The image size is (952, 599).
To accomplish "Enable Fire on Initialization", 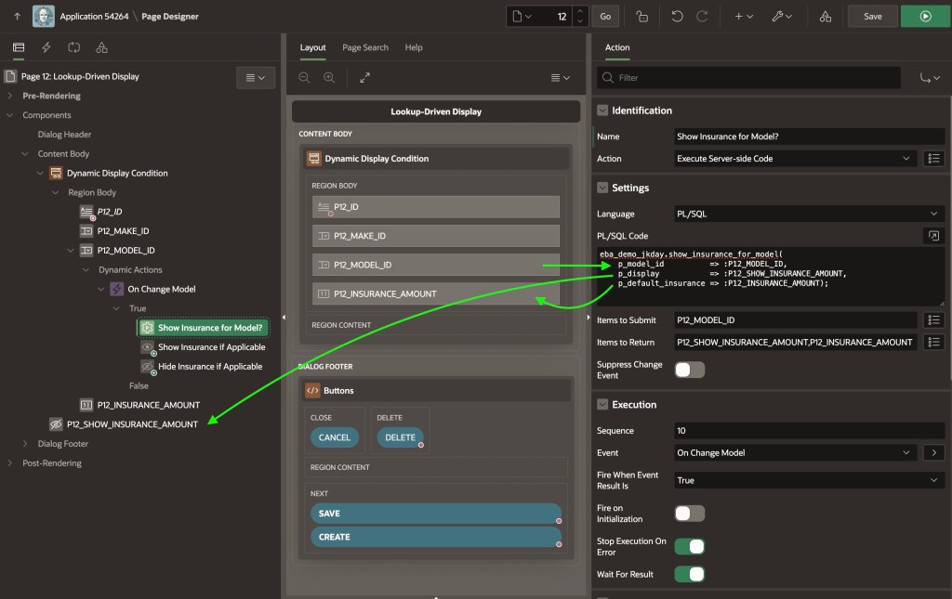I will click(689, 514).
